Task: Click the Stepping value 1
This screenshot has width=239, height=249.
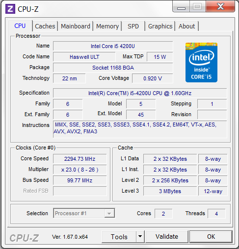Action: 212,104
